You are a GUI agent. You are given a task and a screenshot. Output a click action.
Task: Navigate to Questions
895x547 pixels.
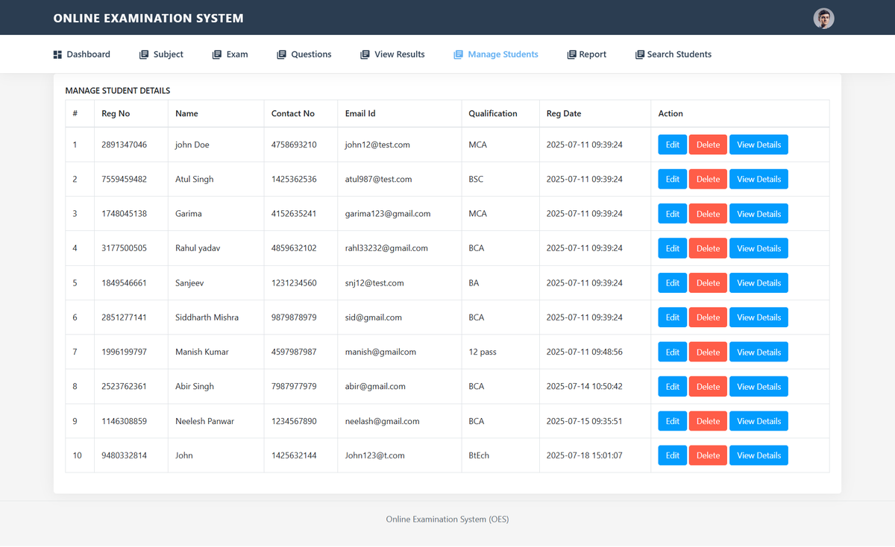point(304,54)
